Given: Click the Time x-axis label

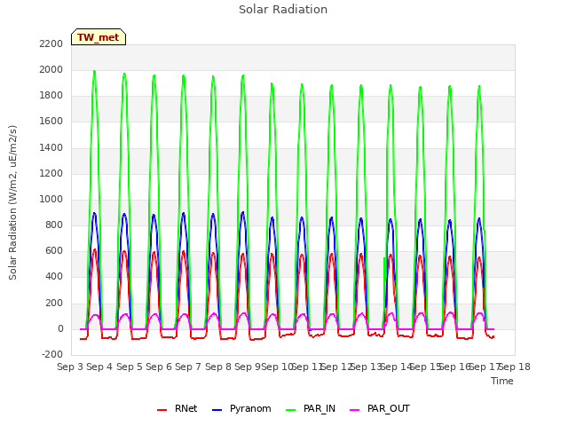Looking at the screenshot, I should pyautogui.click(x=502, y=381).
